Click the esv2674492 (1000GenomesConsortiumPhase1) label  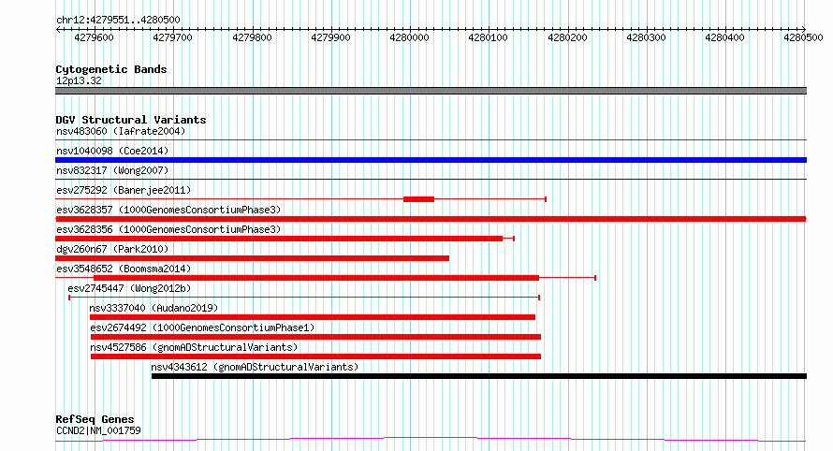click(x=202, y=327)
